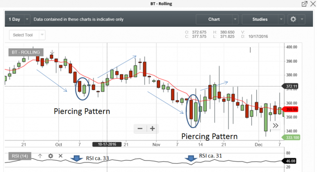The width and height of the screenshot is (317, 172).
Task: Expand the 1 Day interval dropdown arrow
Action: tap(27, 19)
